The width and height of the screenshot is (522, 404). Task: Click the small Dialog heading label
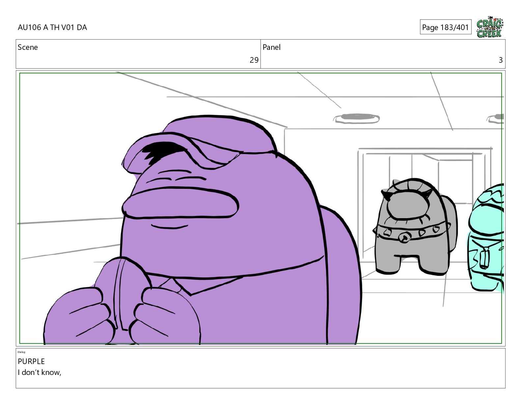tap(21, 352)
